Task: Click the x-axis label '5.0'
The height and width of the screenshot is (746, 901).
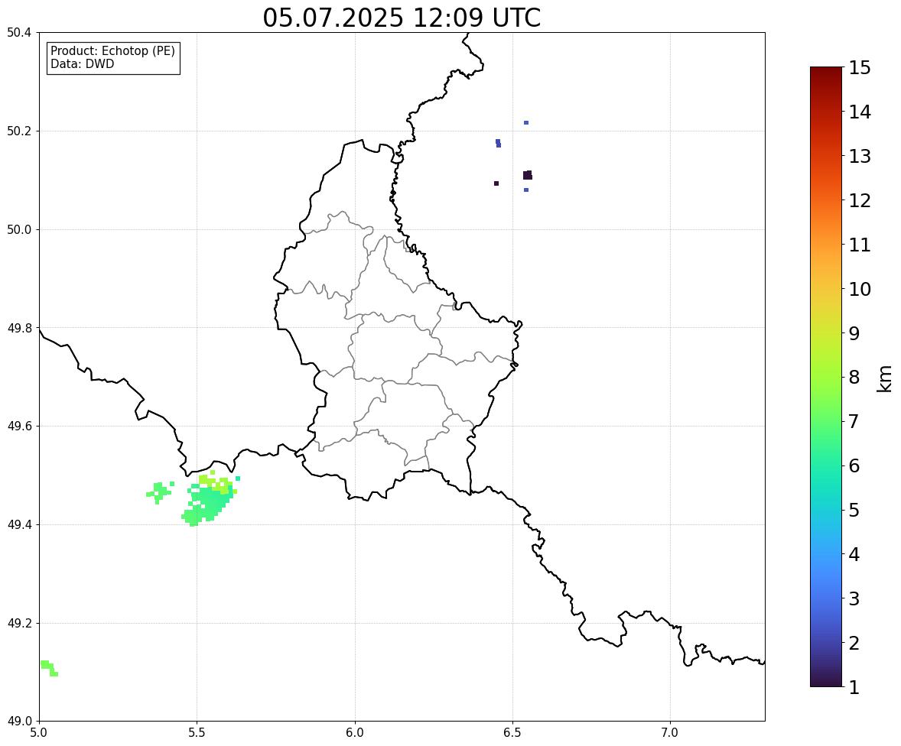Action: (39, 733)
